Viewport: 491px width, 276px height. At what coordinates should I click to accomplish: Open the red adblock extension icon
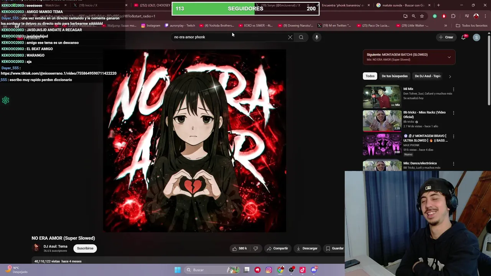(x=444, y=16)
